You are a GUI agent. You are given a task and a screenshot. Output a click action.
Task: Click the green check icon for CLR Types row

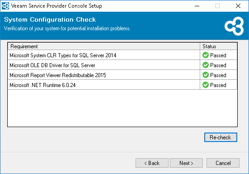click(206, 55)
